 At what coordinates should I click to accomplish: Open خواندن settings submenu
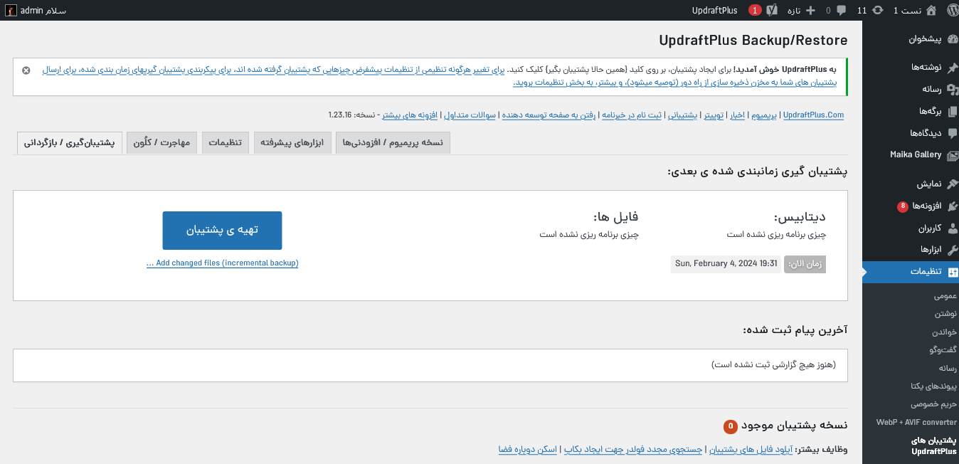click(944, 332)
